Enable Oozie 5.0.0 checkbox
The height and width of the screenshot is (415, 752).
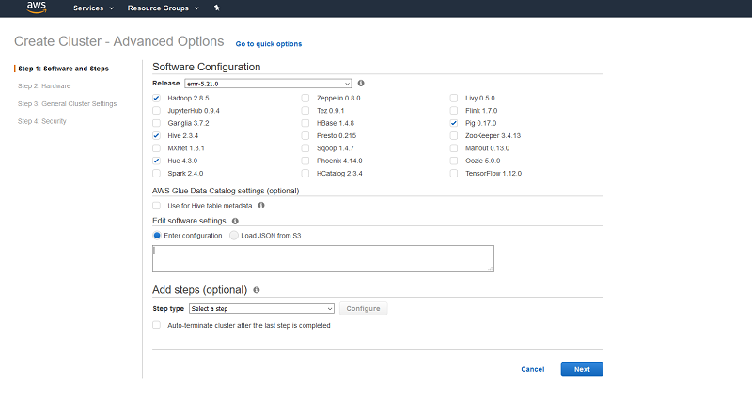click(454, 161)
